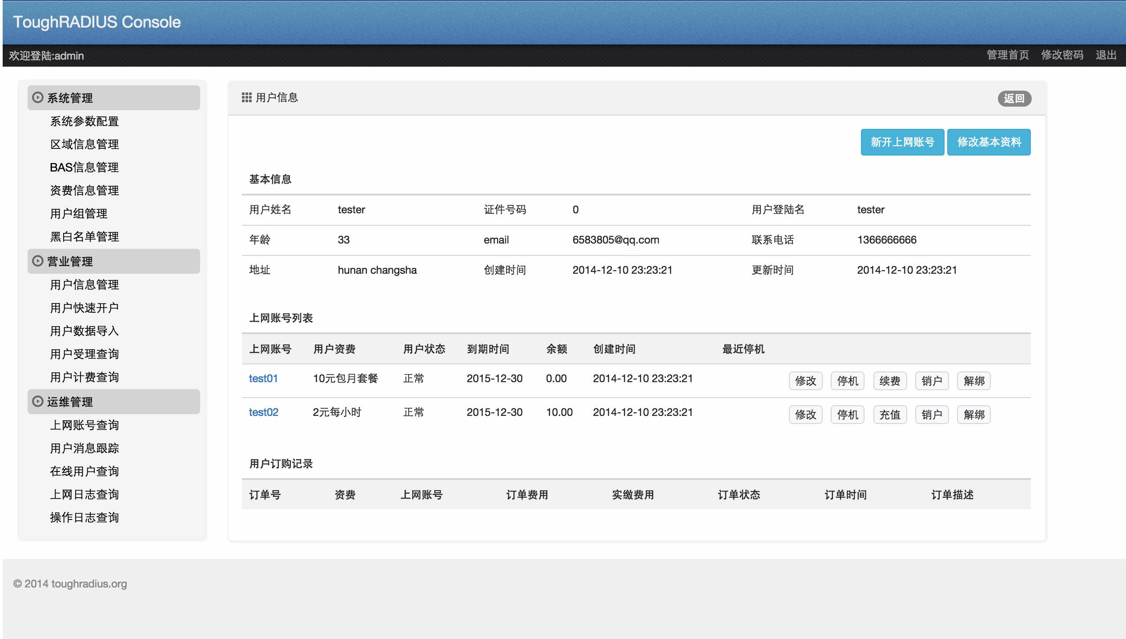Click 续费 for account test01
This screenshot has height=639, width=1126.
(x=889, y=381)
